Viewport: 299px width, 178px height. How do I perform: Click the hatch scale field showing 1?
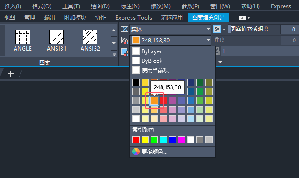click(x=260, y=51)
